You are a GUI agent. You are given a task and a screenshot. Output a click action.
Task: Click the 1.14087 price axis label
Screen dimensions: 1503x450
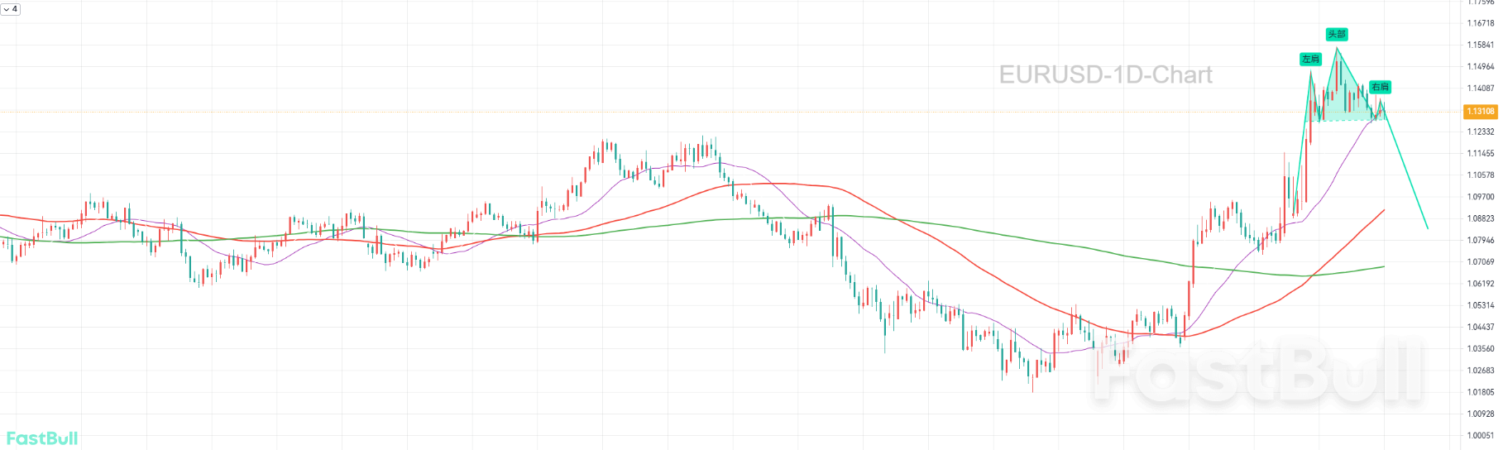tap(1480, 89)
